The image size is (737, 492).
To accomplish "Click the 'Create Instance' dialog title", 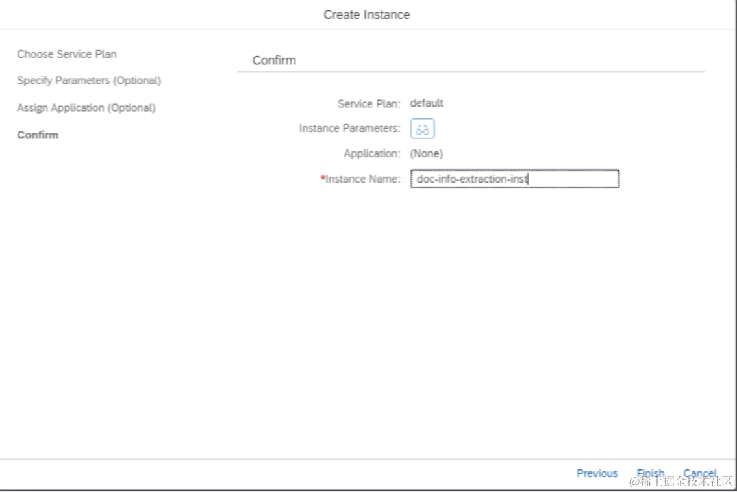I will pyautogui.click(x=367, y=14).
